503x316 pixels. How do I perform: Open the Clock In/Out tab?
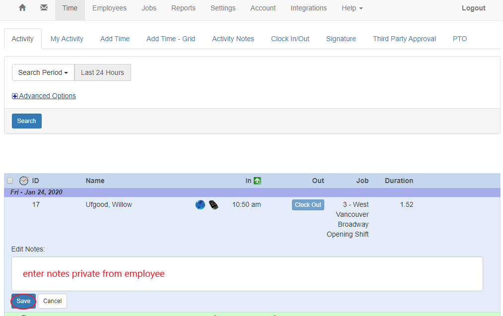[290, 38]
